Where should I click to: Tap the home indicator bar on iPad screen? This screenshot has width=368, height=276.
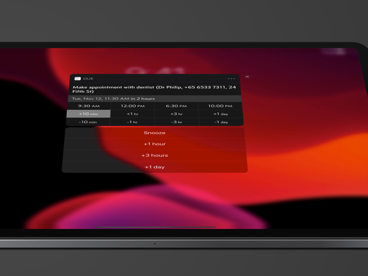155,227
